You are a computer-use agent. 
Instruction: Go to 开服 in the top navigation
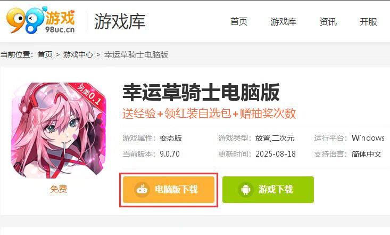(x=368, y=22)
